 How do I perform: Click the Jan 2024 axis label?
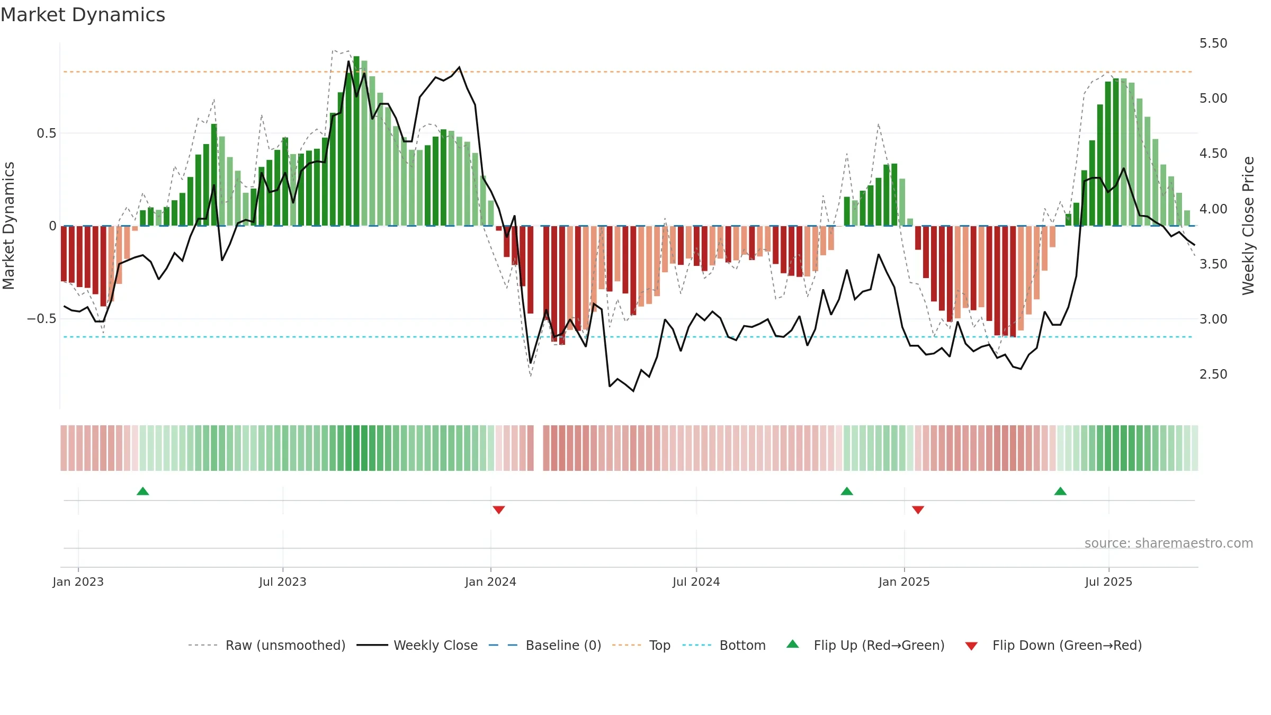[x=491, y=582]
